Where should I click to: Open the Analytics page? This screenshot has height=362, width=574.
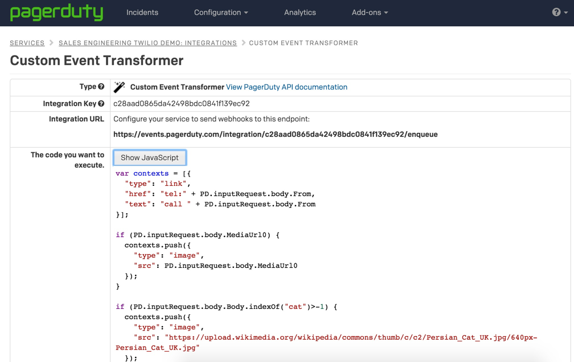click(300, 13)
